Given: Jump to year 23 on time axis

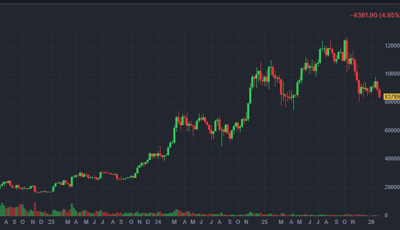Looking at the screenshot, I should click(x=51, y=222).
